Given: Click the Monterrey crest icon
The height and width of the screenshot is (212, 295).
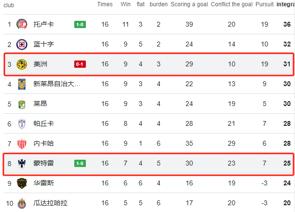Looking at the screenshot, I should 22,164.
